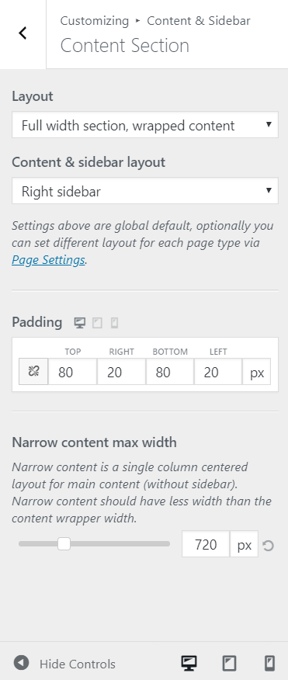Switch preview to mobile in footer
Screen dimensions: 288x680
click(x=269, y=663)
